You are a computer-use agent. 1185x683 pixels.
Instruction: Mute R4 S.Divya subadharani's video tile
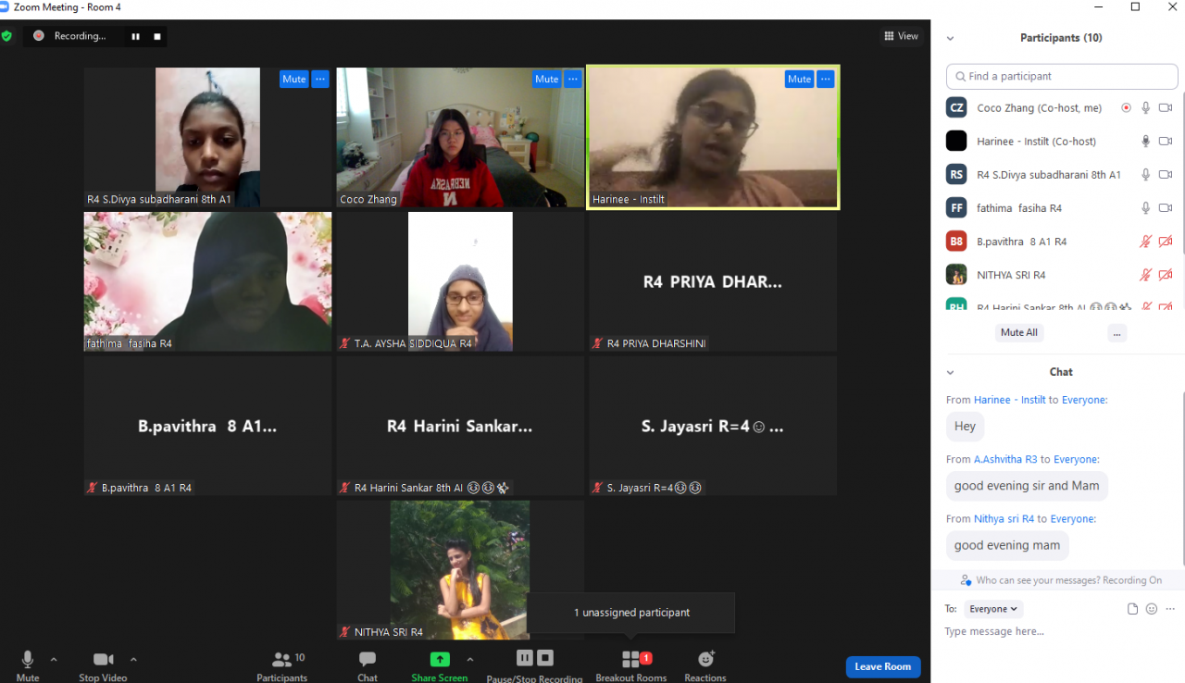[x=294, y=80]
